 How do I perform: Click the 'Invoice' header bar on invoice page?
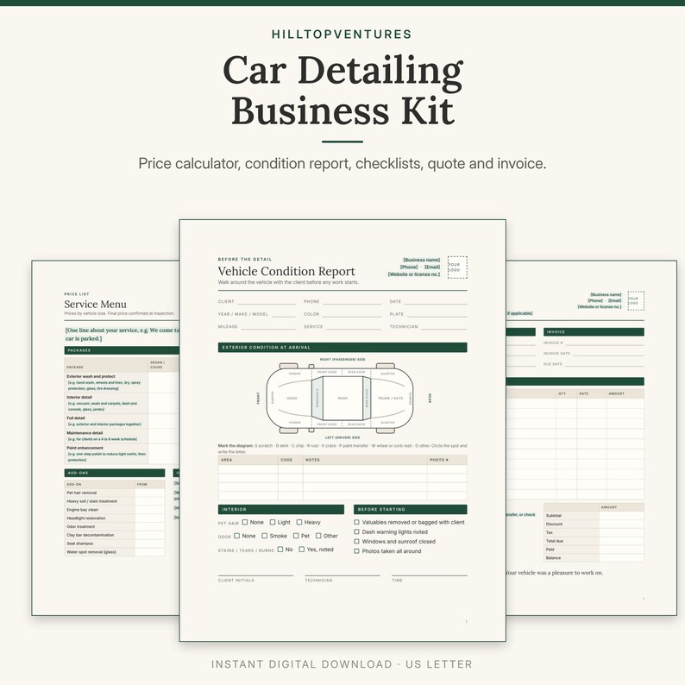tap(594, 332)
